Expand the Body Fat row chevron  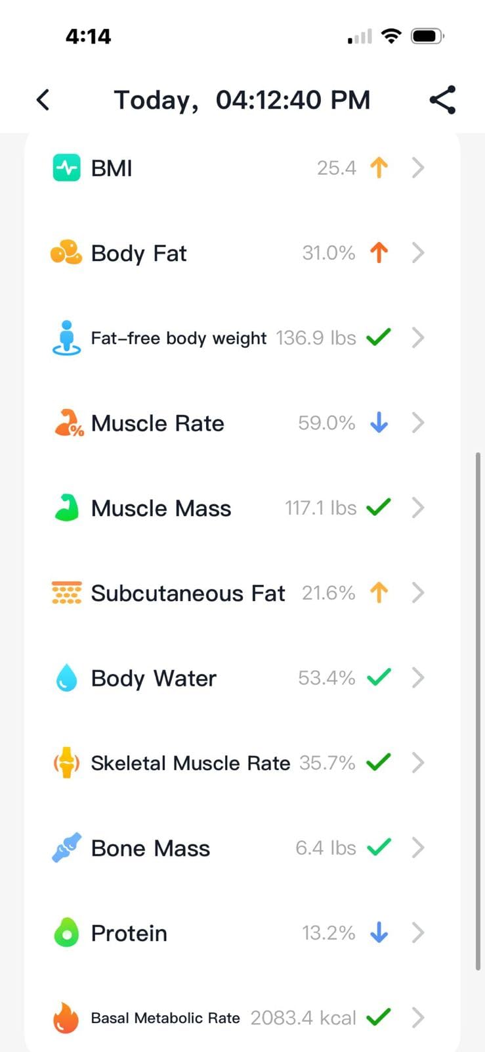[x=418, y=253]
